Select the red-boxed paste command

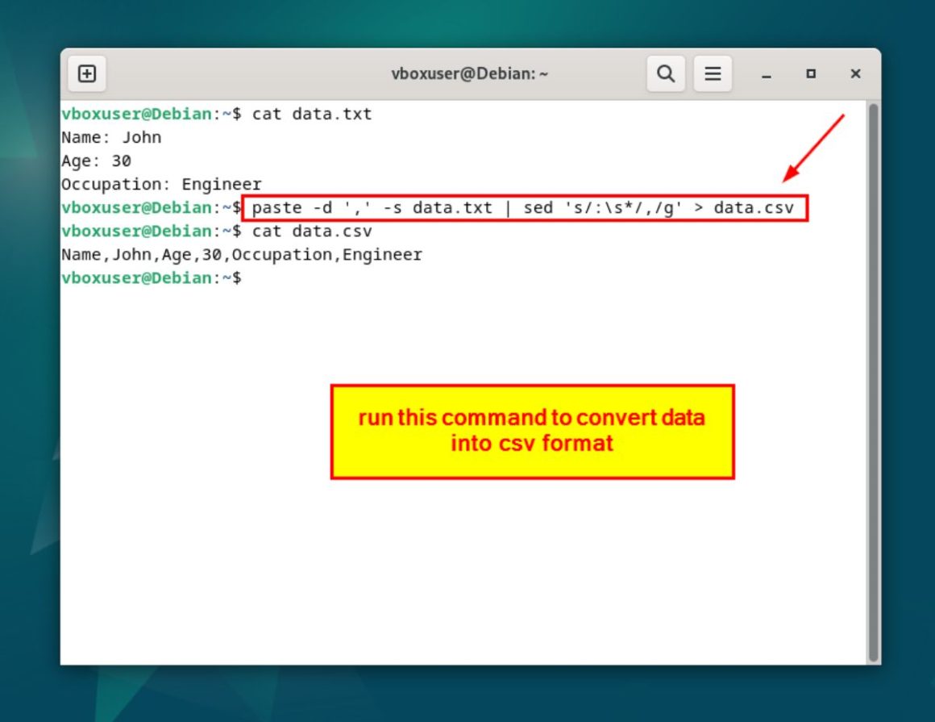click(524, 207)
